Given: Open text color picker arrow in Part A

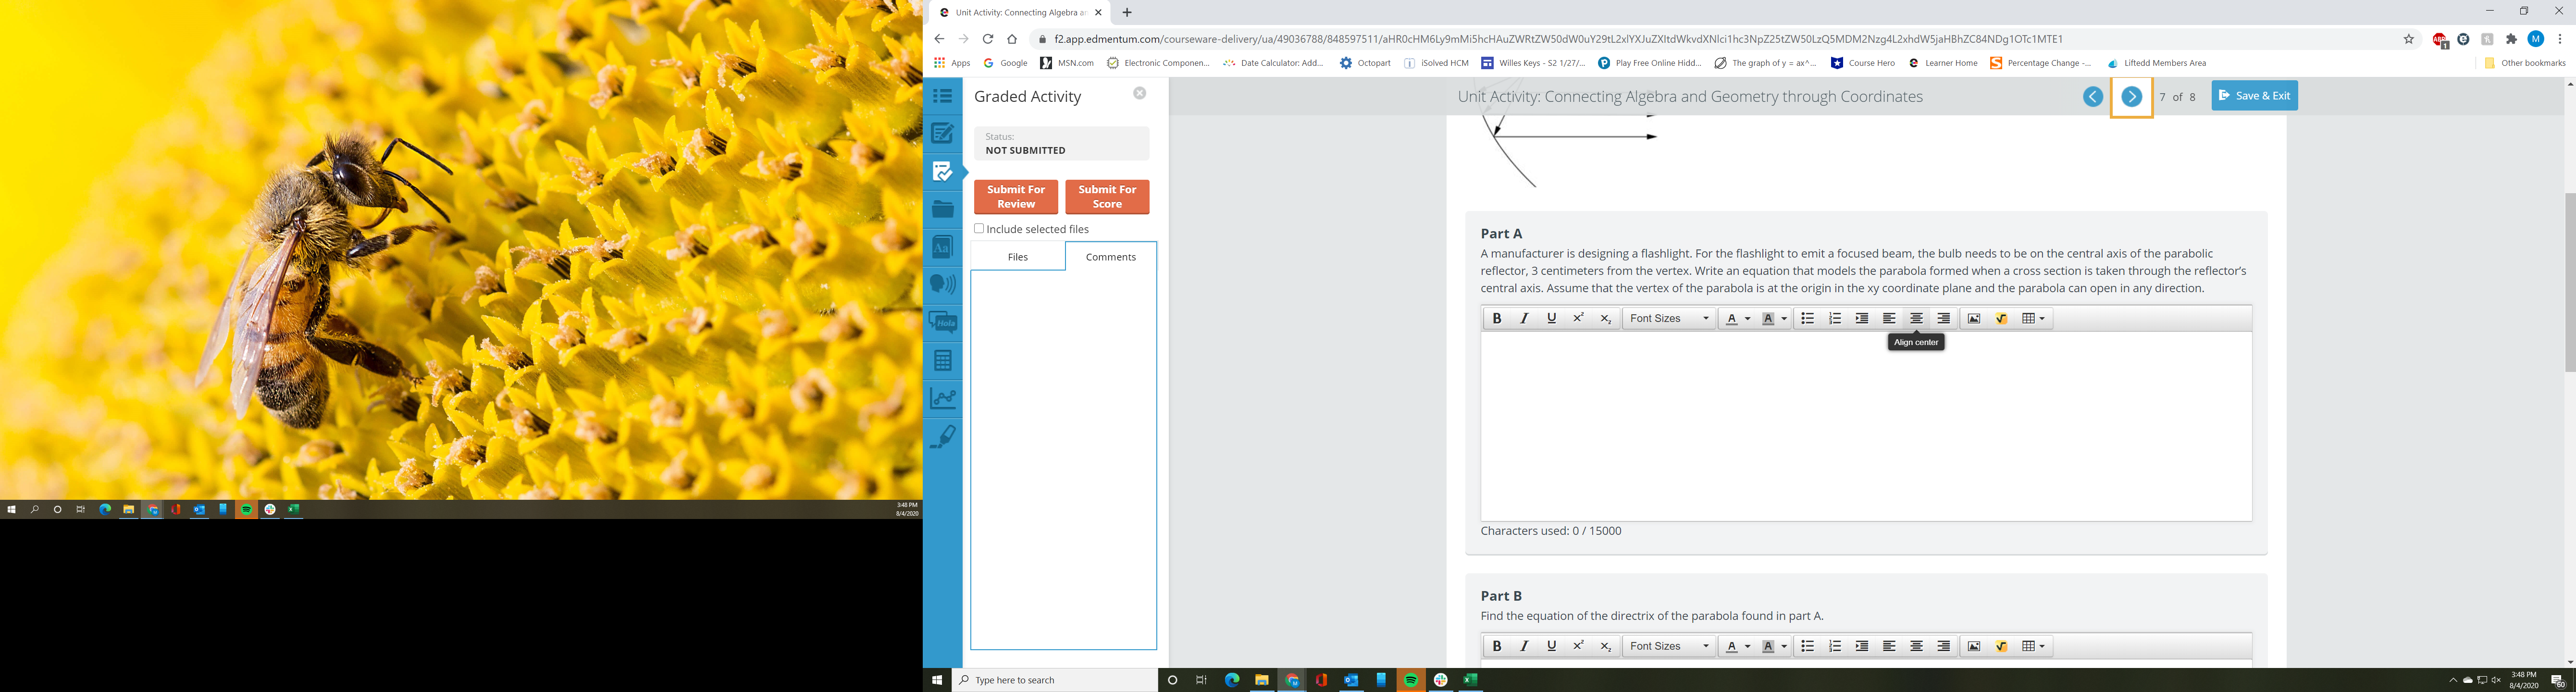Looking at the screenshot, I should [1747, 319].
